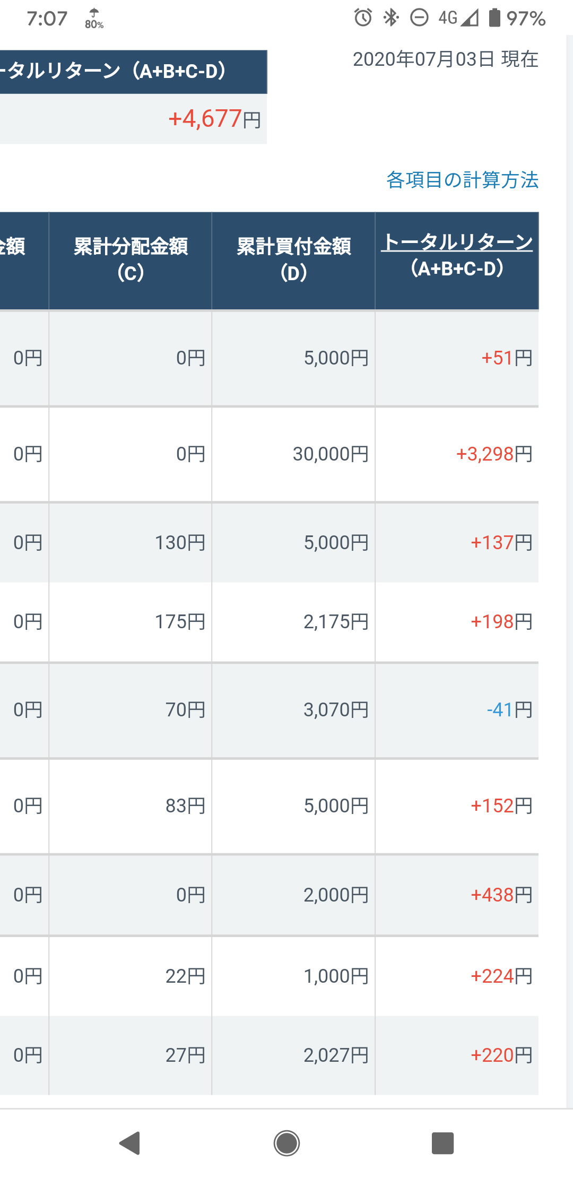Tap the do-not-disturb status icon

(419, 18)
